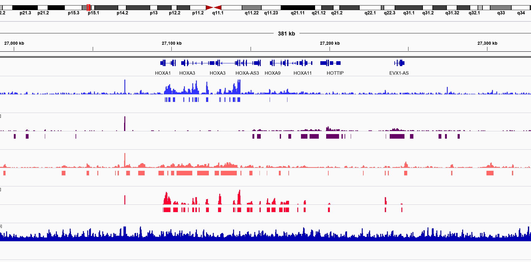
Task: Click the 27,200 kb ruler mark
Action: pos(330,43)
